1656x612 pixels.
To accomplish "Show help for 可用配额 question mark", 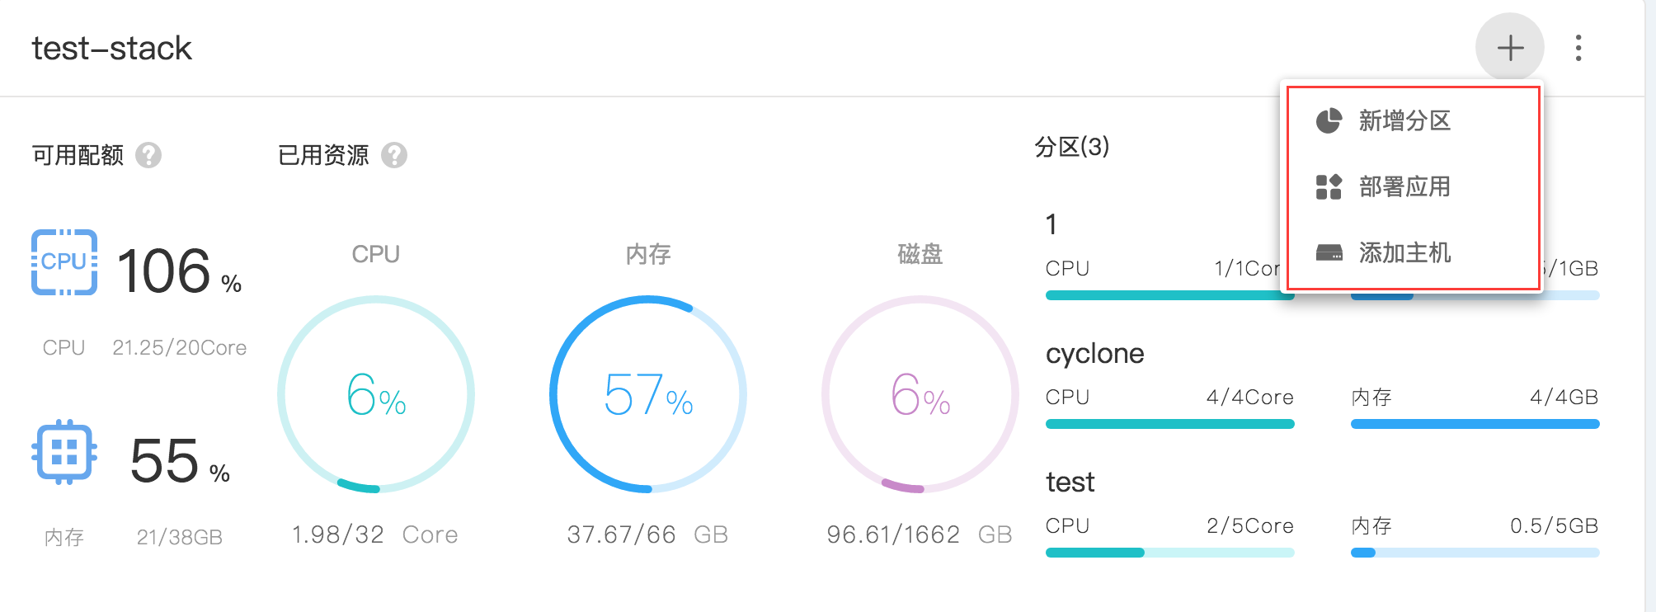I will (148, 155).
